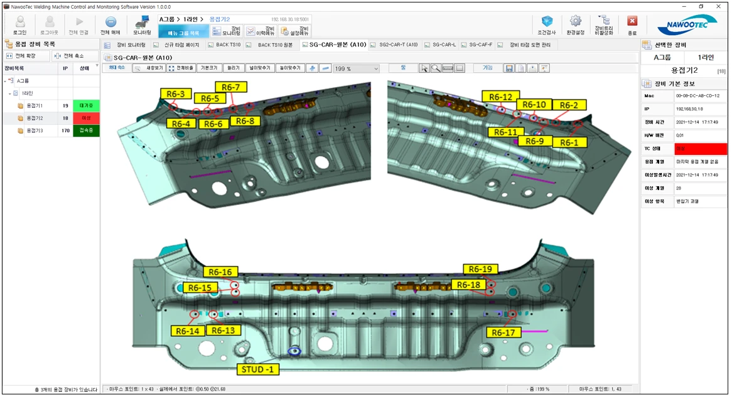Viewport: 732px width, 395px height.
Task: Select the rectangle tool icon
Action: pos(460,68)
